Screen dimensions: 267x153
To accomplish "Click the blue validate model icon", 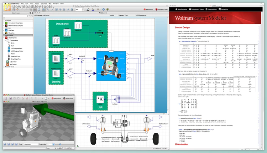I will coord(104,10).
